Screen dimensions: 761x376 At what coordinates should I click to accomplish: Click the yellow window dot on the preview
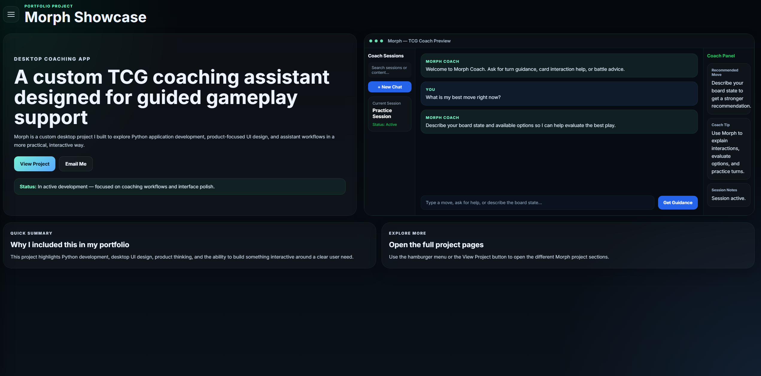(376, 41)
